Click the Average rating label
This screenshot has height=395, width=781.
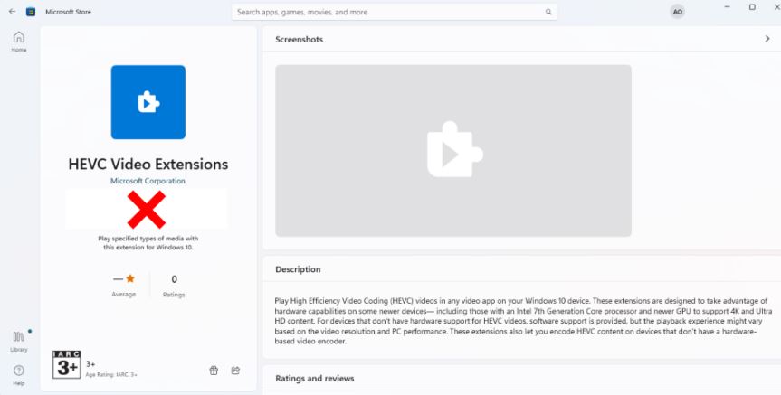(123, 295)
